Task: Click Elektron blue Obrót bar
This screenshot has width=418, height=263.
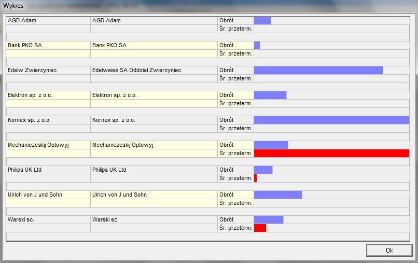Action: [x=270, y=95]
